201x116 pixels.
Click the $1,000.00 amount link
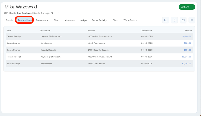(x=187, y=36)
